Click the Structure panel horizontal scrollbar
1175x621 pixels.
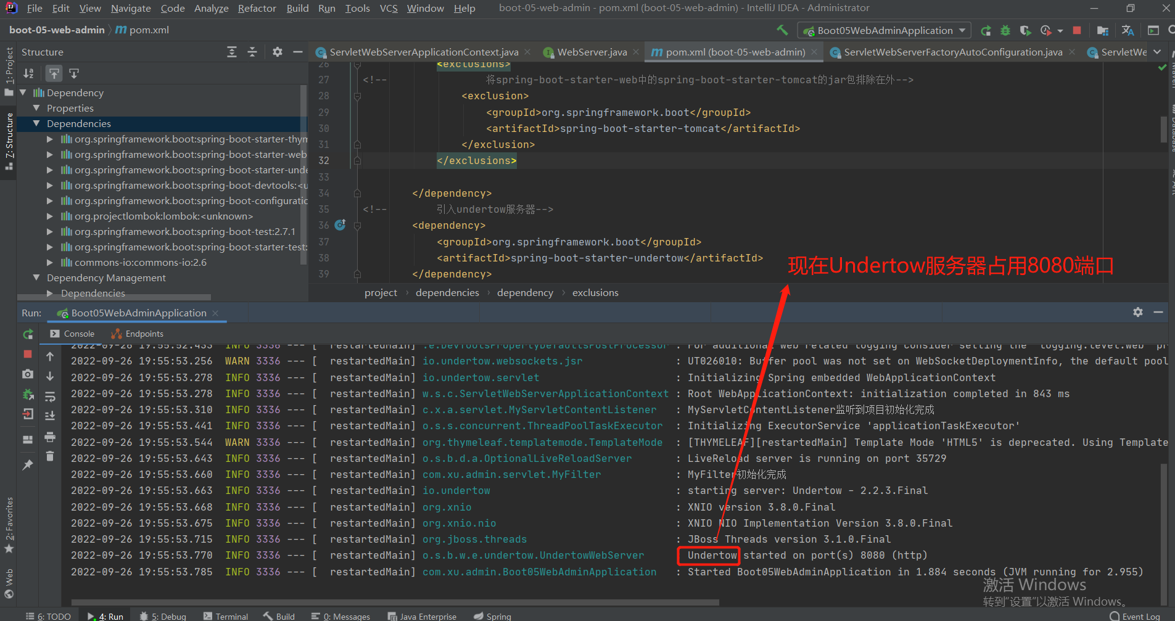pyautogui.click(x=114, y=297)
